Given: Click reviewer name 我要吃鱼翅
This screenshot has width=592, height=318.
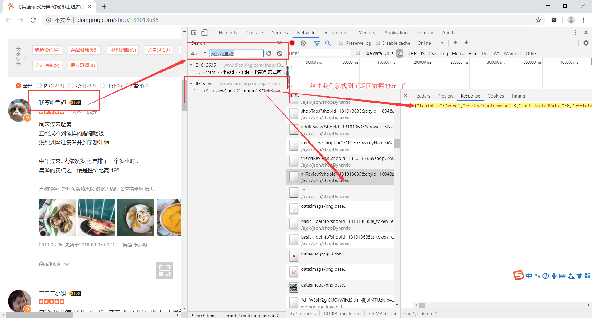Looking at the screenshot, I should 52,103.
